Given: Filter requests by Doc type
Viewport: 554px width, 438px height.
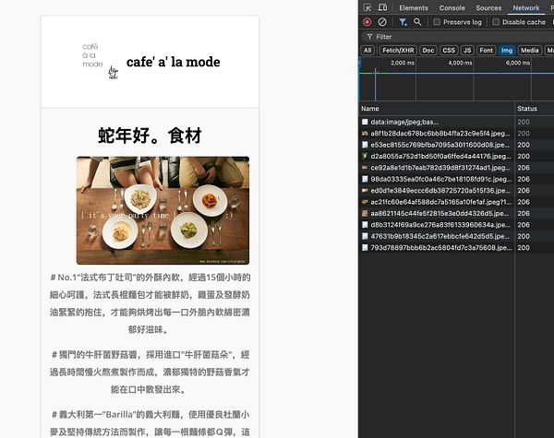Looking at the screenshot, I should 428,50.
